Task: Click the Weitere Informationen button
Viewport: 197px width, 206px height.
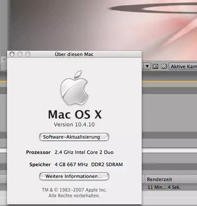Action: coord(74,177)
